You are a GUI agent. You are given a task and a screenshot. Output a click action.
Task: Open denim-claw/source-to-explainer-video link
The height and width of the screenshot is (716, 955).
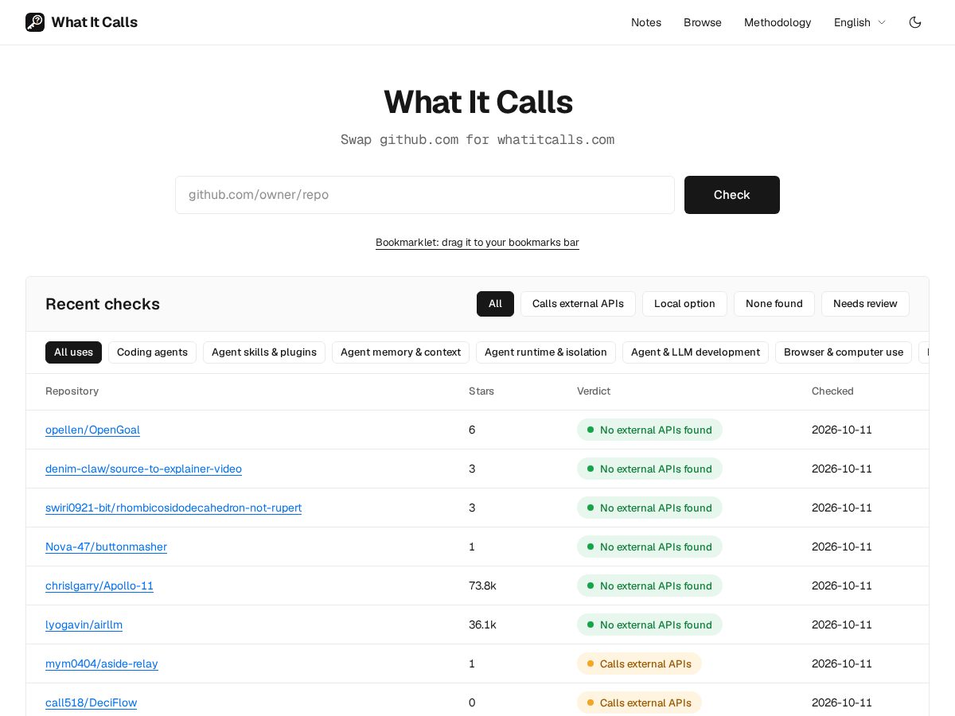(x=143, y=469)
